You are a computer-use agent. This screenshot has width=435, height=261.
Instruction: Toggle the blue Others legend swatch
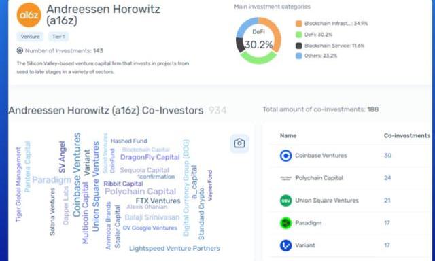coord(299,56)
